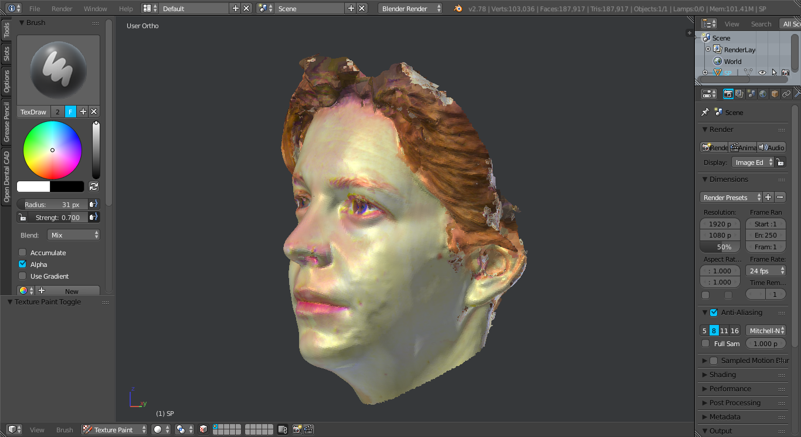Select the Constraints properties chain tab
The height and width of the screenshot is (437, 801).
tap(786, 94)
